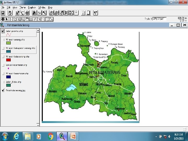Open Theme Properties from the toolbar
The image size is (188, 141).
coord(17,13)
